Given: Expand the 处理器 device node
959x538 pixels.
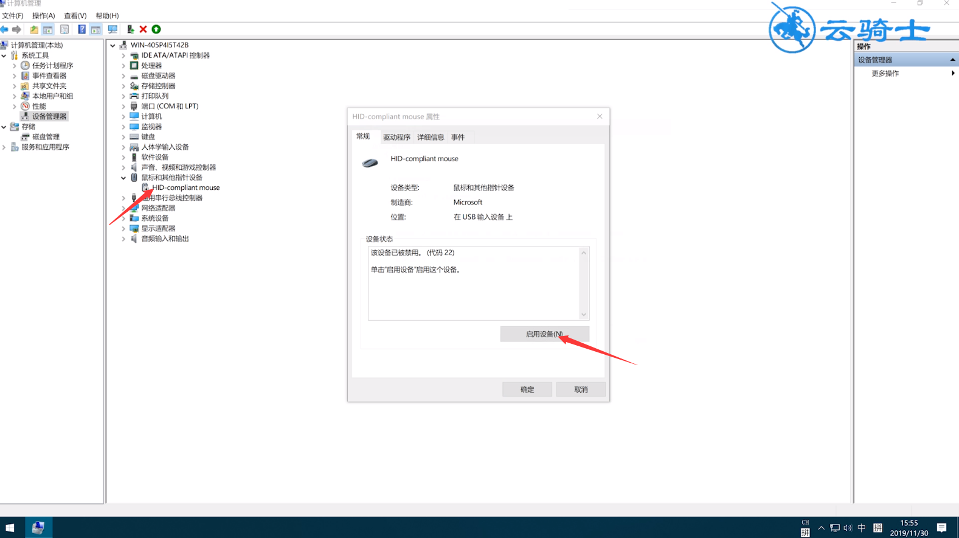Looking at the screenshot, I should [123, 66].
